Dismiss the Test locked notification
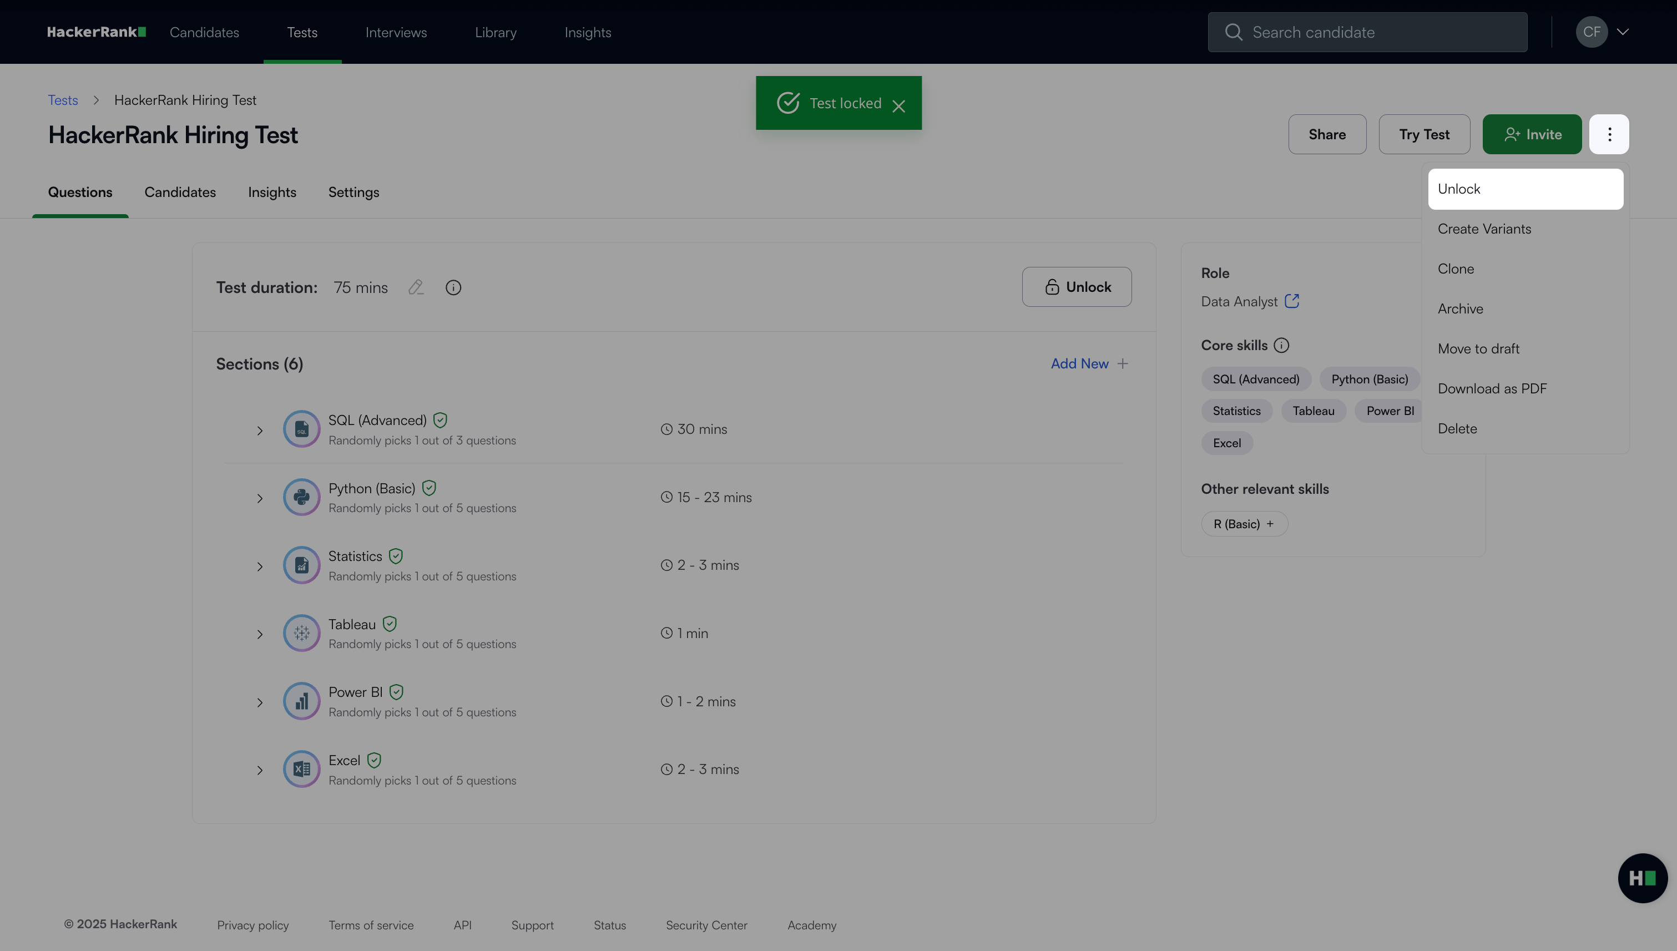1677x951 pixels. pos(899,106)
